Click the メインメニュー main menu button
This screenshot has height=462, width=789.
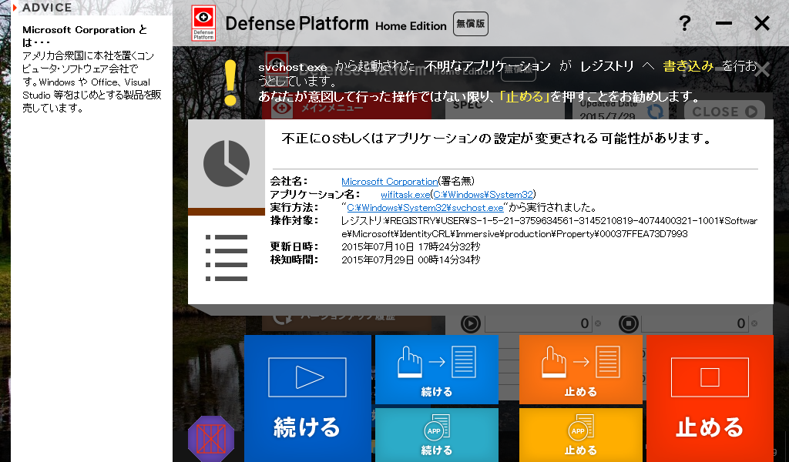click(347, 108)
